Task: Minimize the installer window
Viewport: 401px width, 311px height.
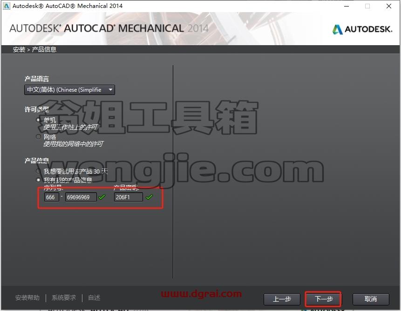Action: tap(347, 6)
